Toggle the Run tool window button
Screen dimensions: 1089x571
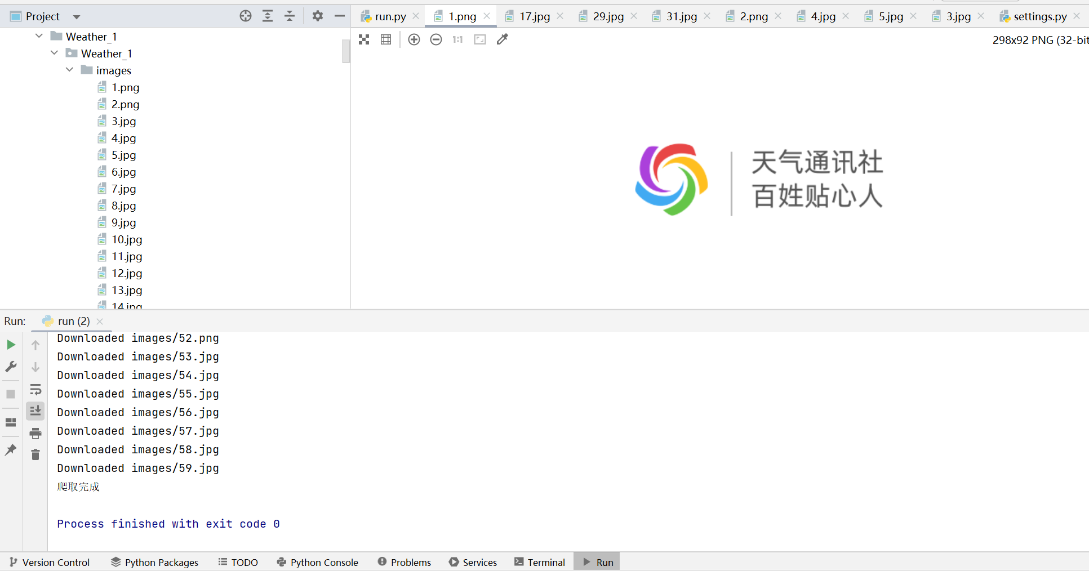point(597,562)
